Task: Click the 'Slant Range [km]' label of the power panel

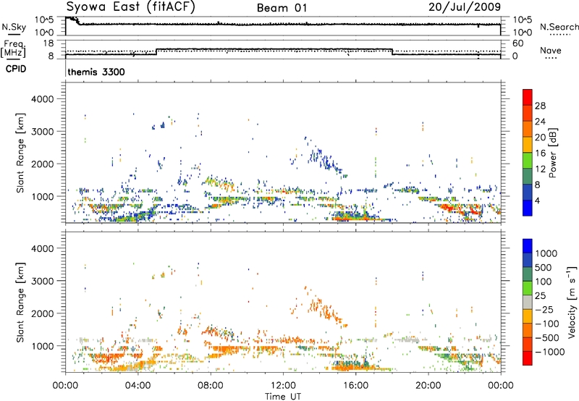Action: [x=20, y=153]
